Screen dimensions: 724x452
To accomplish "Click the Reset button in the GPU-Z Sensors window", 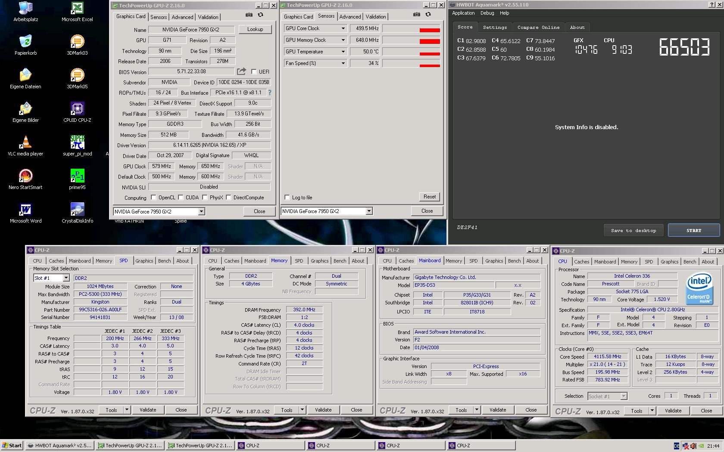I will pos(429,197).
